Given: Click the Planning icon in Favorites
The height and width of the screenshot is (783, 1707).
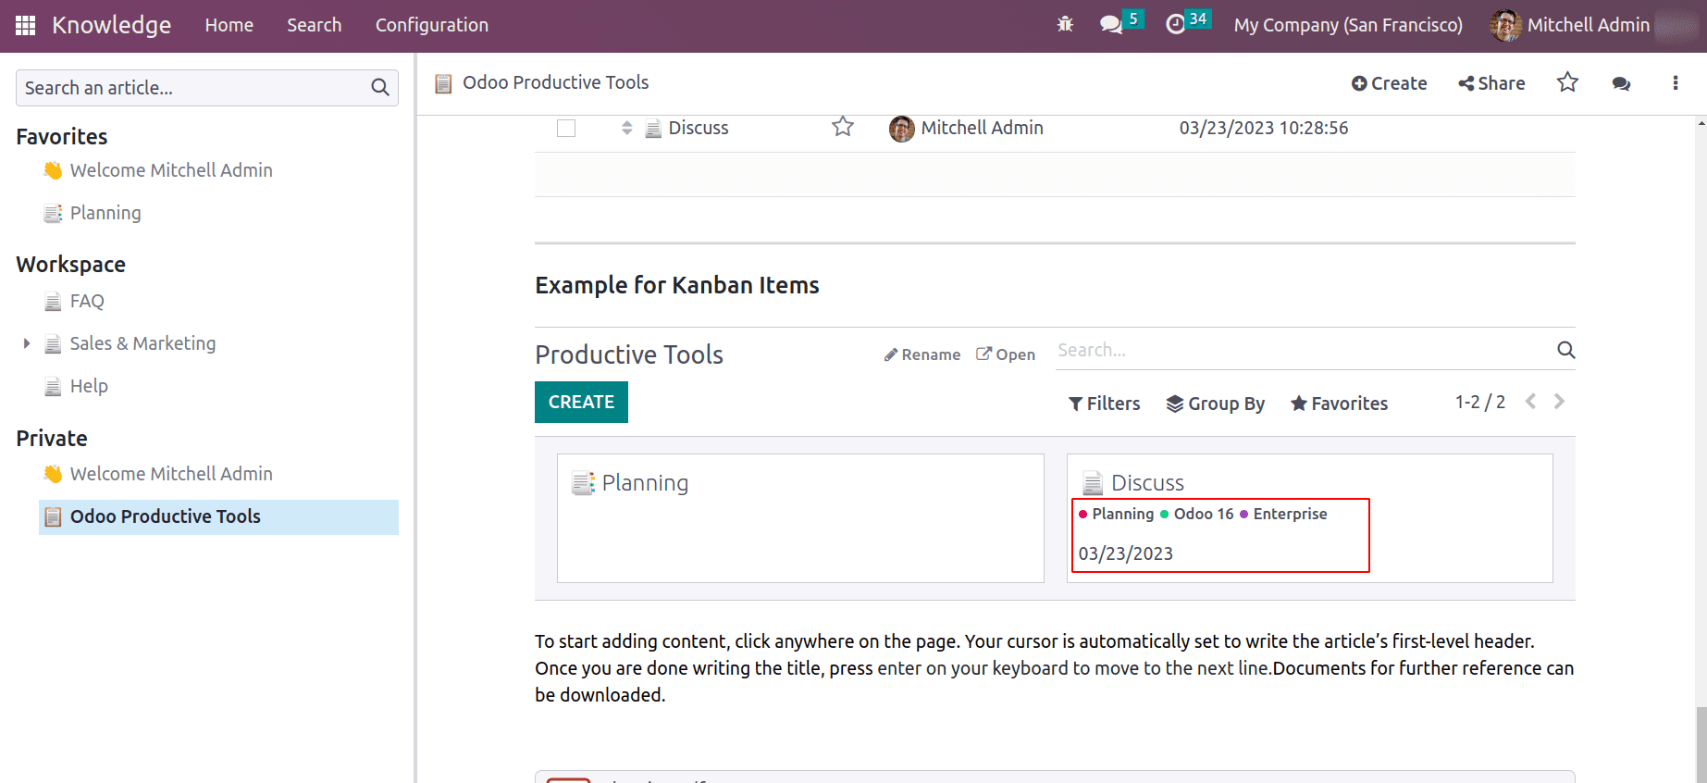Looking at the screenshot, I should (53, 214).
